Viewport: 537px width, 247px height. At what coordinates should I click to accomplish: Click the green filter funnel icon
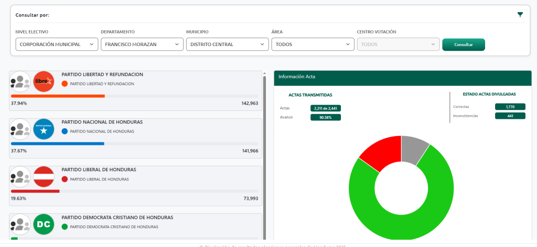(x=520, y=15)
